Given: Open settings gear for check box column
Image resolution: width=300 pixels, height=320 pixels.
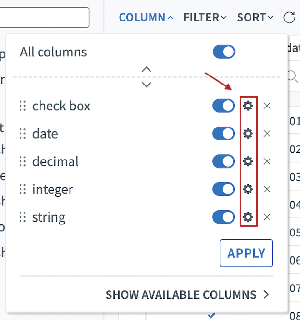Looking at the screenshot, I should coord(248,106).
